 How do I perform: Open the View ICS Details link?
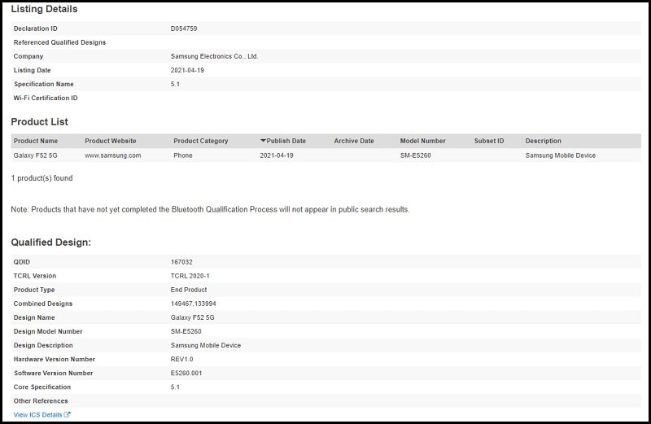42,414
